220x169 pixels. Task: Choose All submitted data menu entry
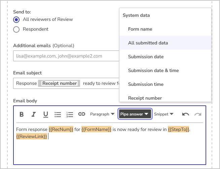click(165, 43)
